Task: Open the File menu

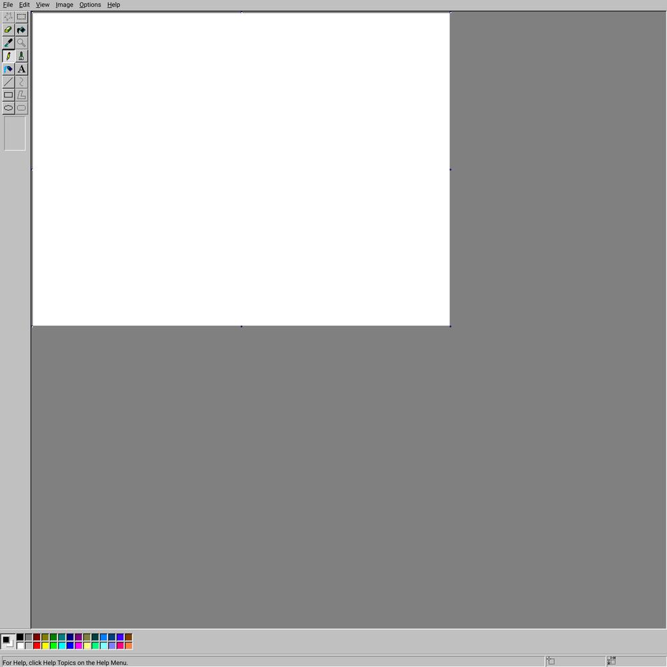Action: click(8, 5)
